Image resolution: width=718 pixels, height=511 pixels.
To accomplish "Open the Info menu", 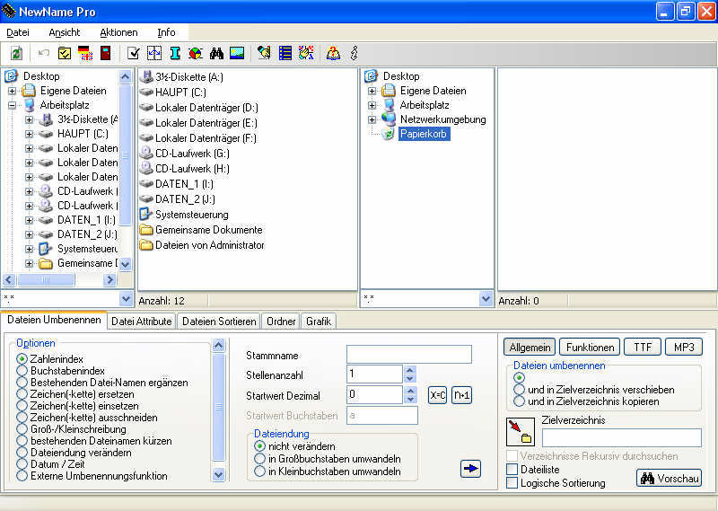I will coord(166,32).
